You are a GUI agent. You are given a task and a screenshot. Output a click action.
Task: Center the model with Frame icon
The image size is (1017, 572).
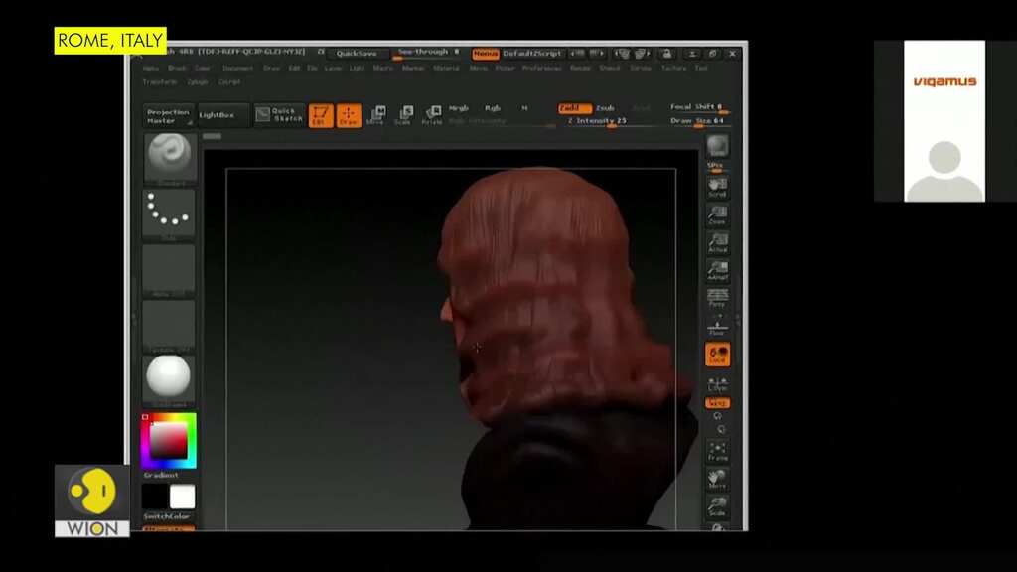click(x=717, y=452)
